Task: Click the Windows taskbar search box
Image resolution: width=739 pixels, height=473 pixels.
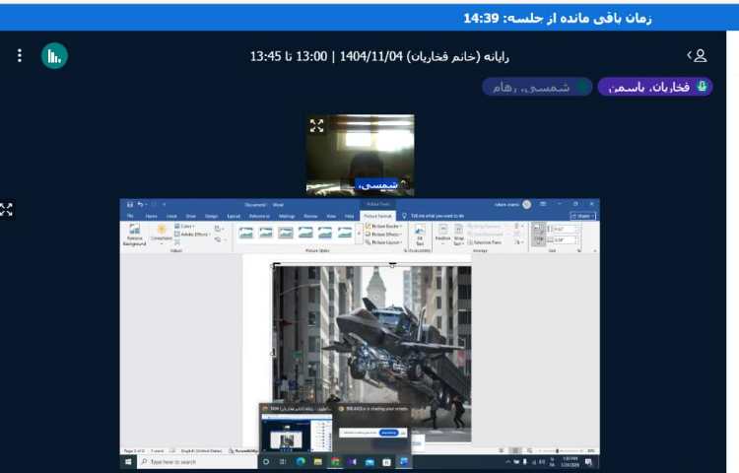Action: tap(192, 461)
